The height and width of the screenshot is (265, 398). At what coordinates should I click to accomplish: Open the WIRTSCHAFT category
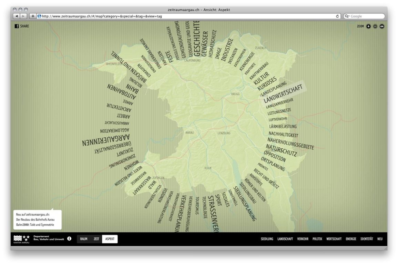[x=334, y=239]
